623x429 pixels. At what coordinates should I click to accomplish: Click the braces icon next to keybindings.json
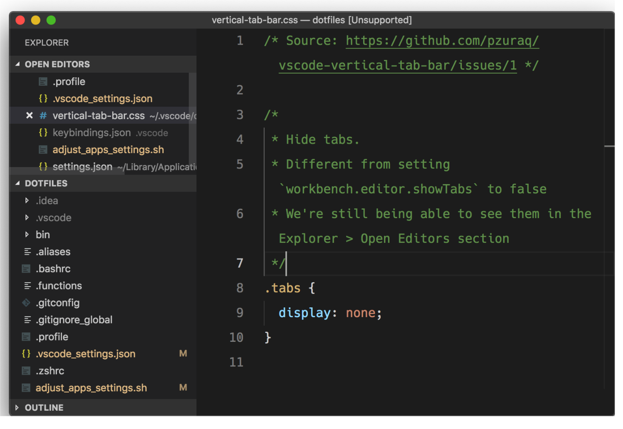[43, 132]
